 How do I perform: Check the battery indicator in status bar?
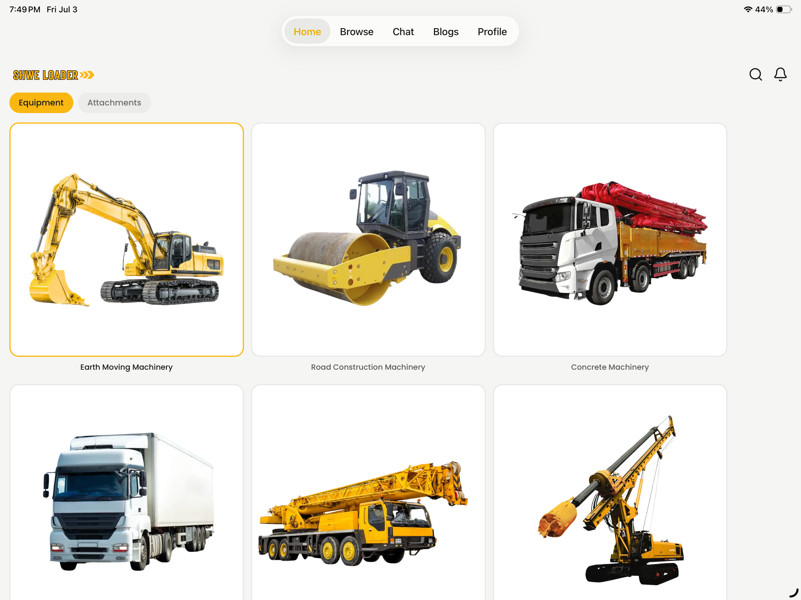(784, 9)
